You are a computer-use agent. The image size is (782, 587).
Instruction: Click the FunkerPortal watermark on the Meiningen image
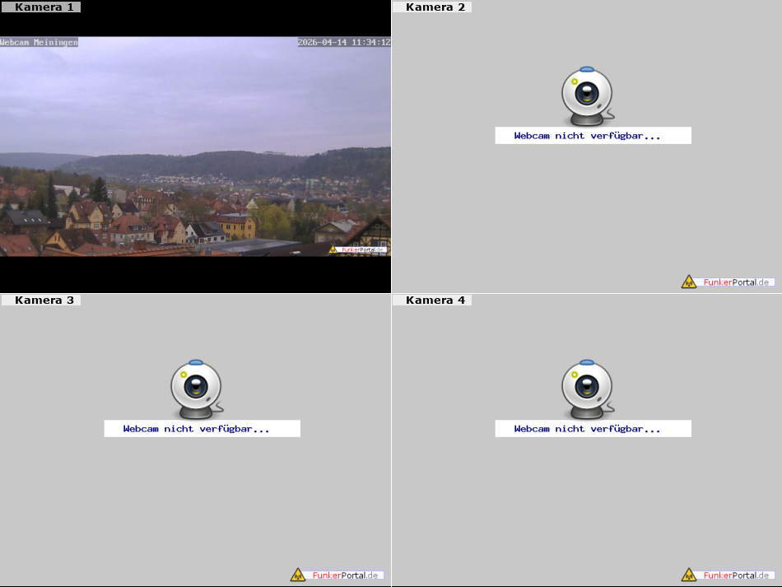358,249
